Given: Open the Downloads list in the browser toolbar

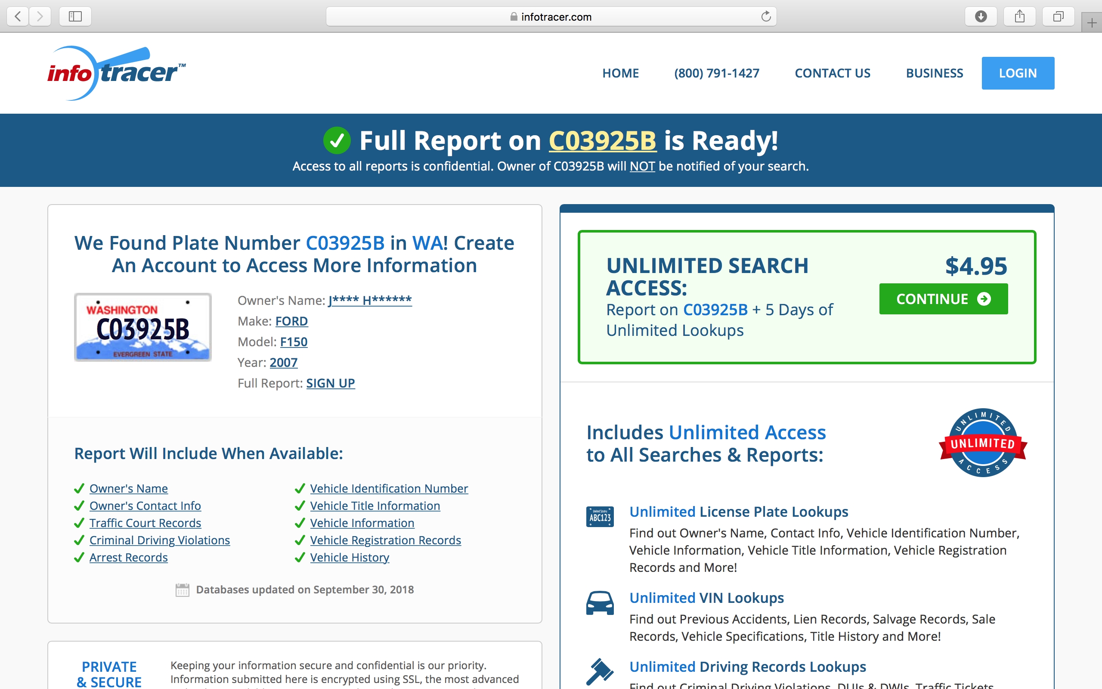Looking at the screenshot, I should [x=981, y=16].
